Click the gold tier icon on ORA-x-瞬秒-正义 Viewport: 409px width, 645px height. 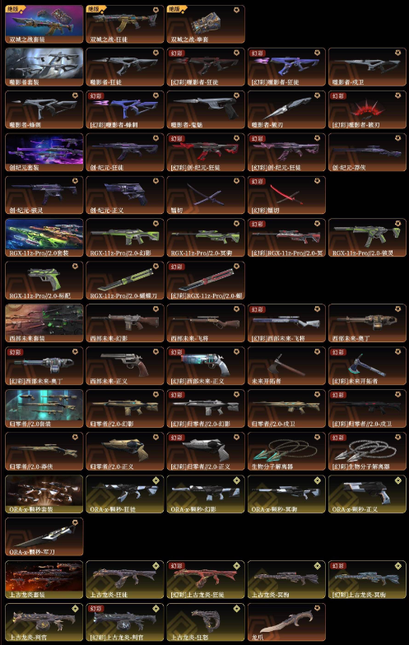398,480
